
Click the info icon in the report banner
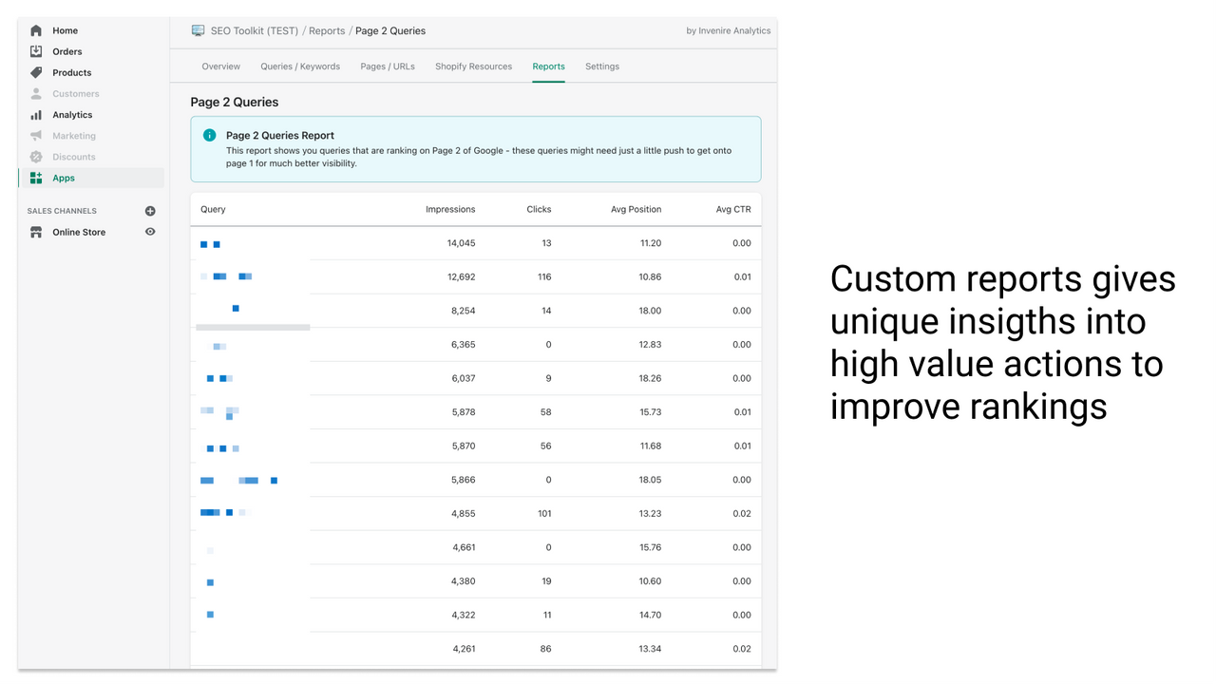(209, 135)
